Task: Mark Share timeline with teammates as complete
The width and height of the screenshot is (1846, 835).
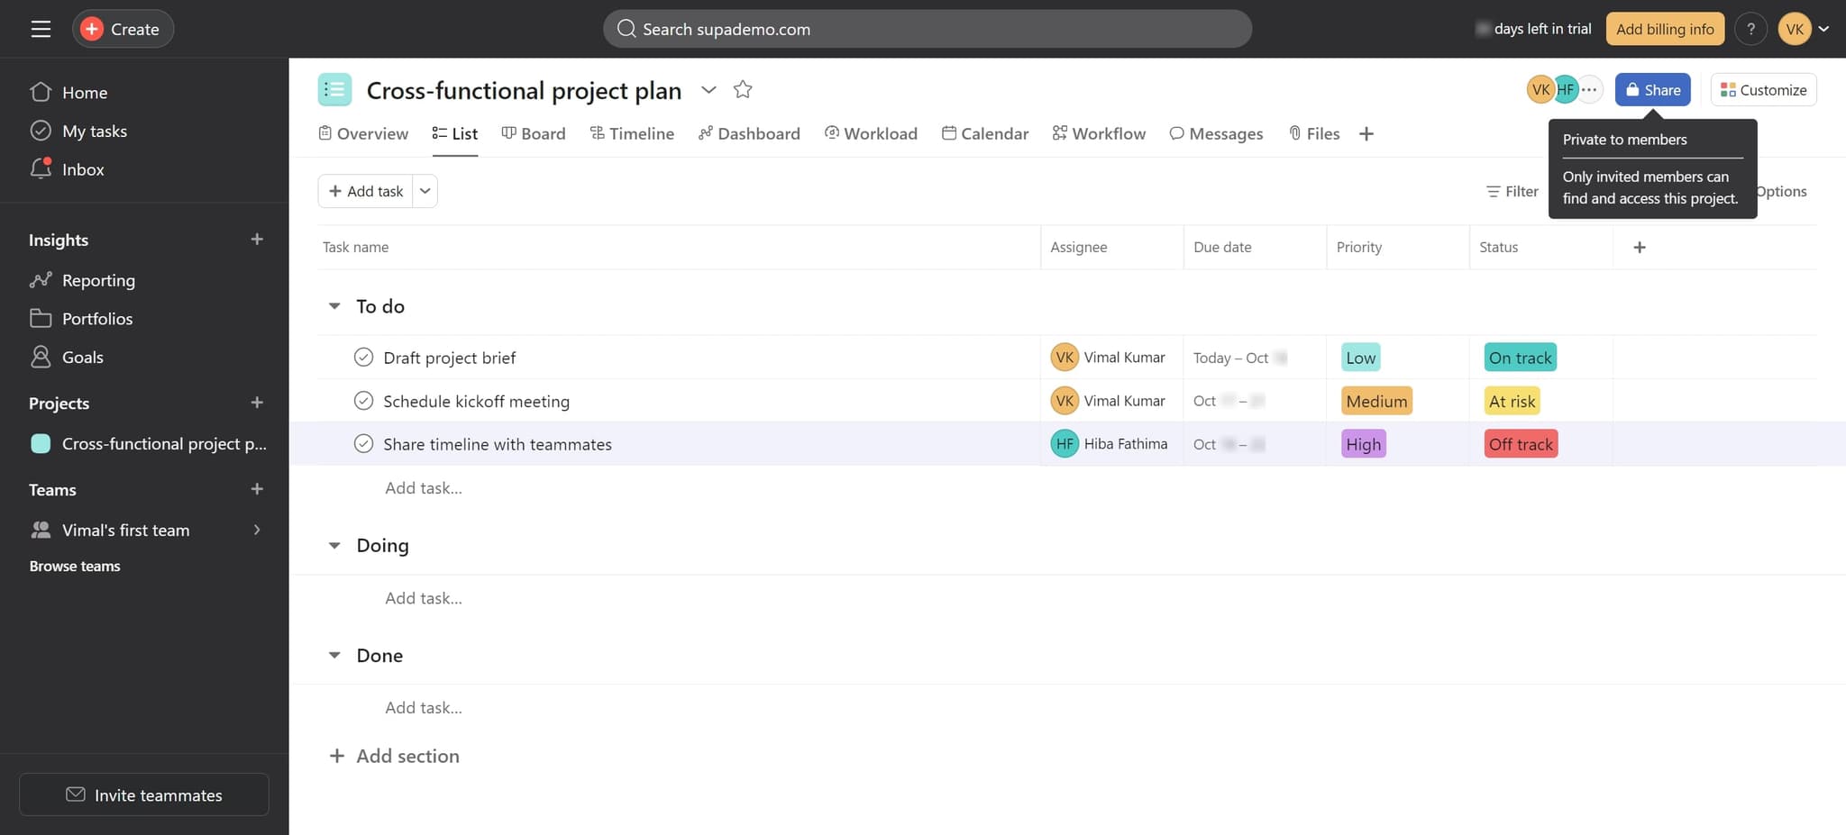Action: click(x=363, y=444)
